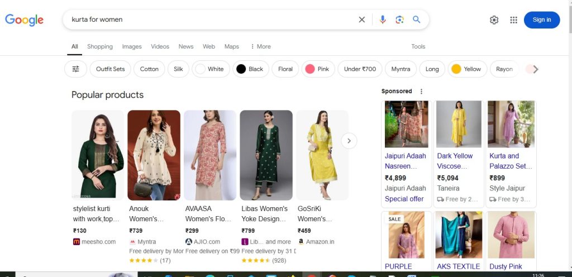The image size is (572, 277).
Task: Open the Tools dropdown
Action: coord(418,47)
